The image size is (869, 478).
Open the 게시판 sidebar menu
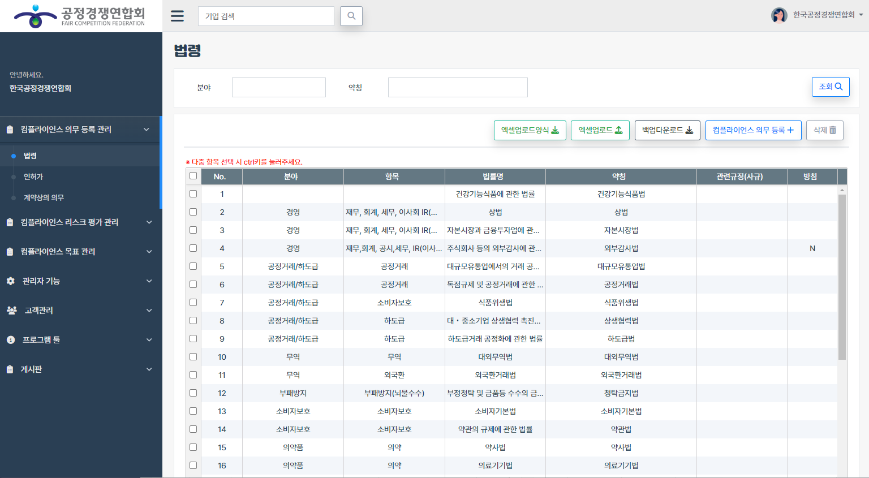tap(81, 369)
